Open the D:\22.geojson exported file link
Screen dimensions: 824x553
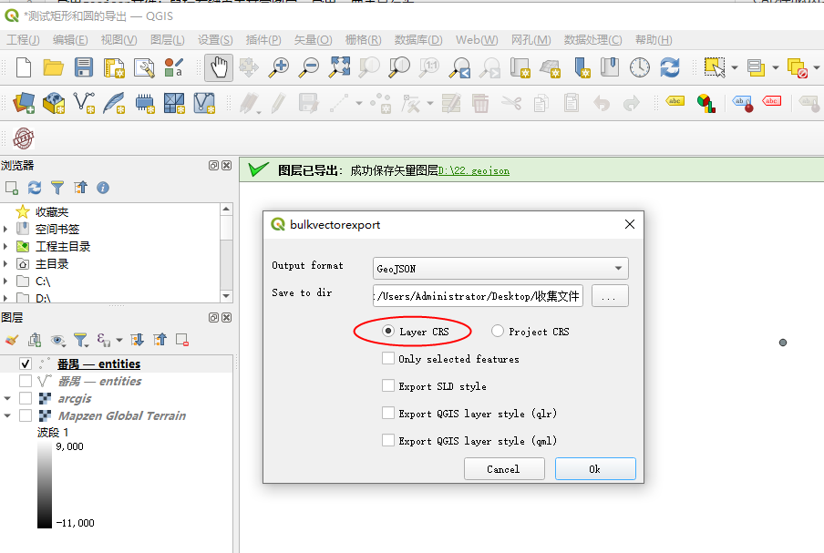point(473,170)
